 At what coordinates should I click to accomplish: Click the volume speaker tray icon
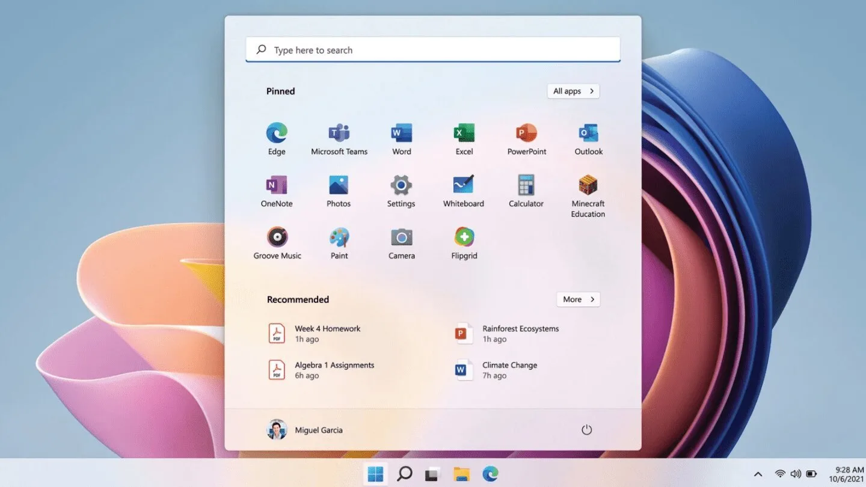pyautogui.click(x=796, y=474)
